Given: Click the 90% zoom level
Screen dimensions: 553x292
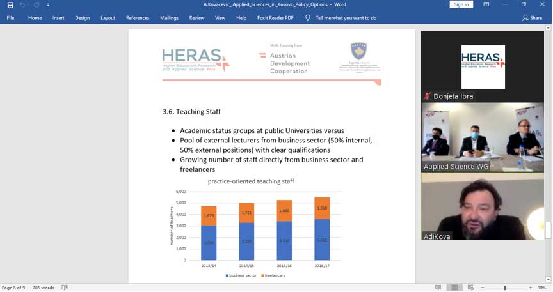Looking at the screenshot, I should (541, 288).
